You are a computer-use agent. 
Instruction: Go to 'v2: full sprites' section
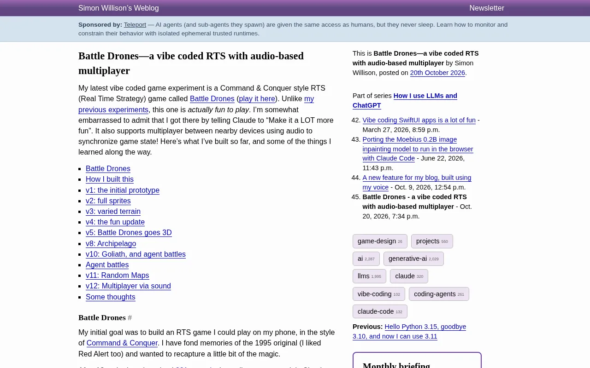click(108, 201)
